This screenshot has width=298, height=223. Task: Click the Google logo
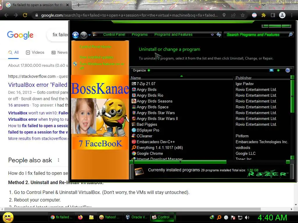20,35
